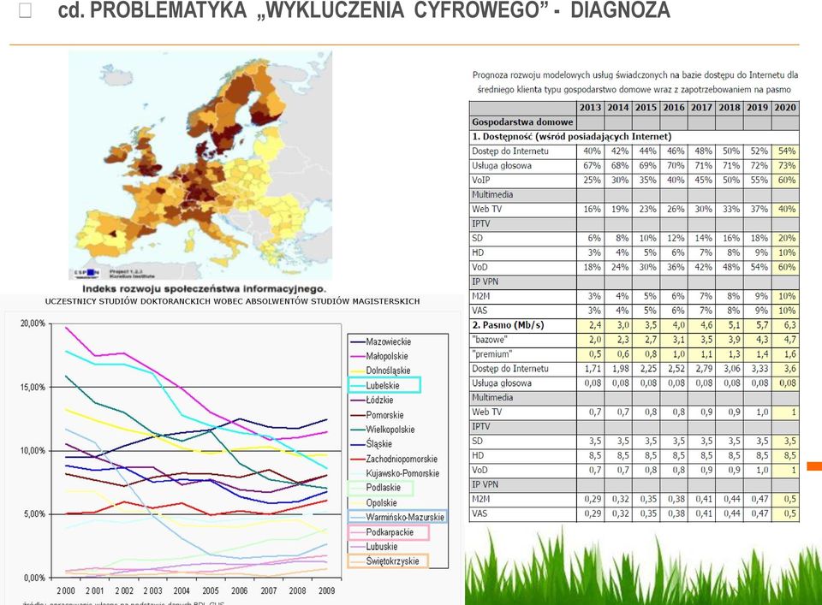The image size is (822, 605).
Task: Click legend entry 'Łódzkie'
Action: point(379,400)
